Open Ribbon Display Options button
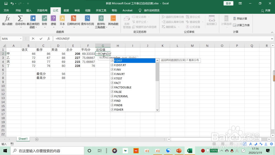 point(240,3)
